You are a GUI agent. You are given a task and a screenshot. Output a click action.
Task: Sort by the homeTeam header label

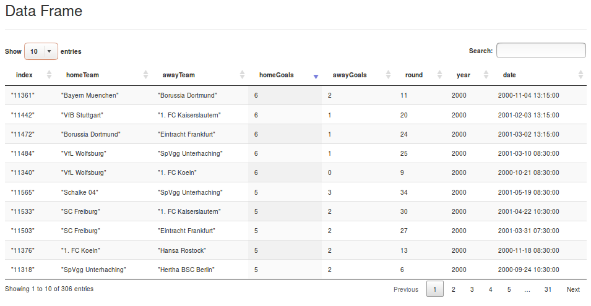pos(82,75)
